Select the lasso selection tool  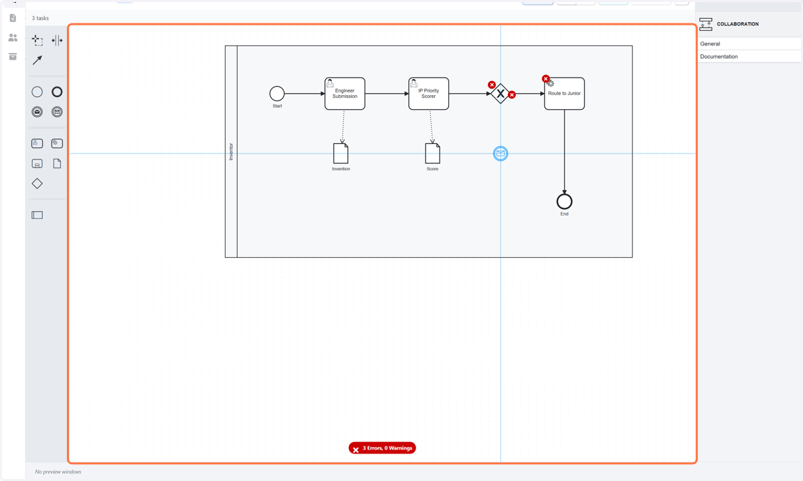tap(37, 40)
